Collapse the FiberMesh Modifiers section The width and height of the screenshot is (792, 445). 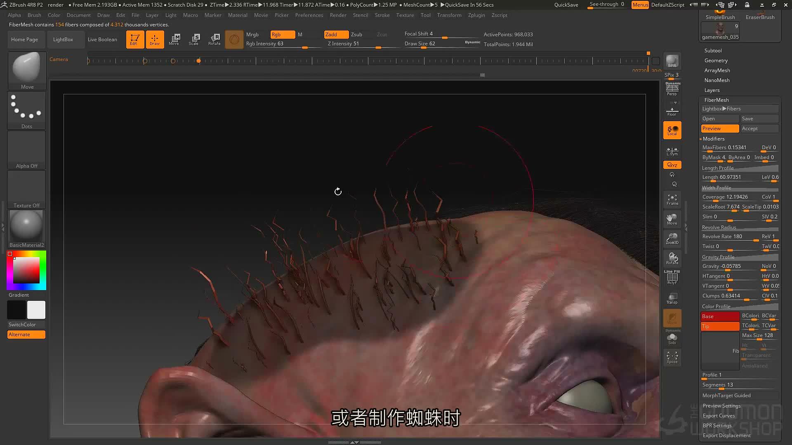point(713,139)
